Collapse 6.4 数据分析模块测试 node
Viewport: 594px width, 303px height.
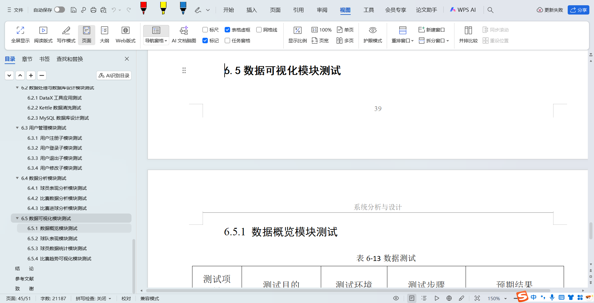click(x=17, y=178)
